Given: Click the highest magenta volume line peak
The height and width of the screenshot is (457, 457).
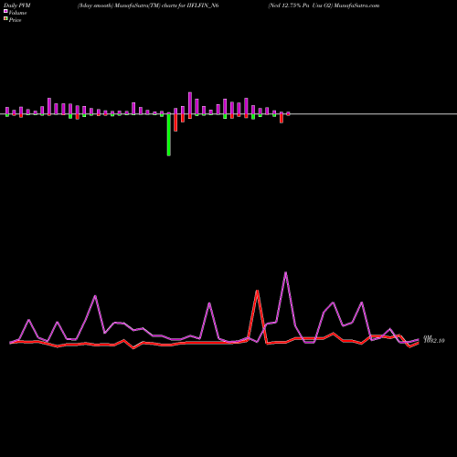Looking at the screenshot, I should click(x=285, y=272).
